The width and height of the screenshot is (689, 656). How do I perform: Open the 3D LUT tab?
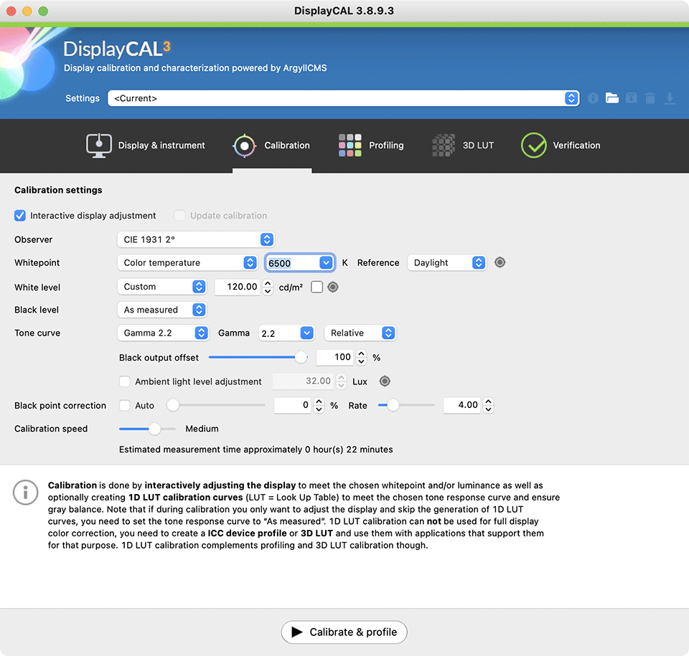[464, 146]
